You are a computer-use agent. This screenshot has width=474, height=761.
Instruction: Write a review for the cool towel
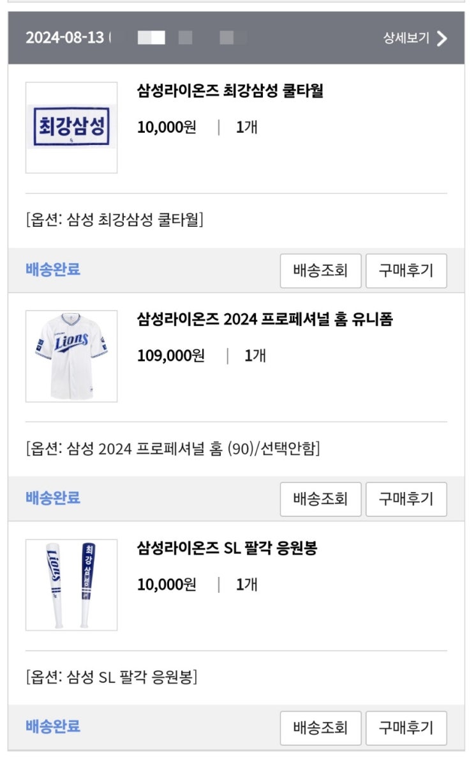[x=406, y=270]
